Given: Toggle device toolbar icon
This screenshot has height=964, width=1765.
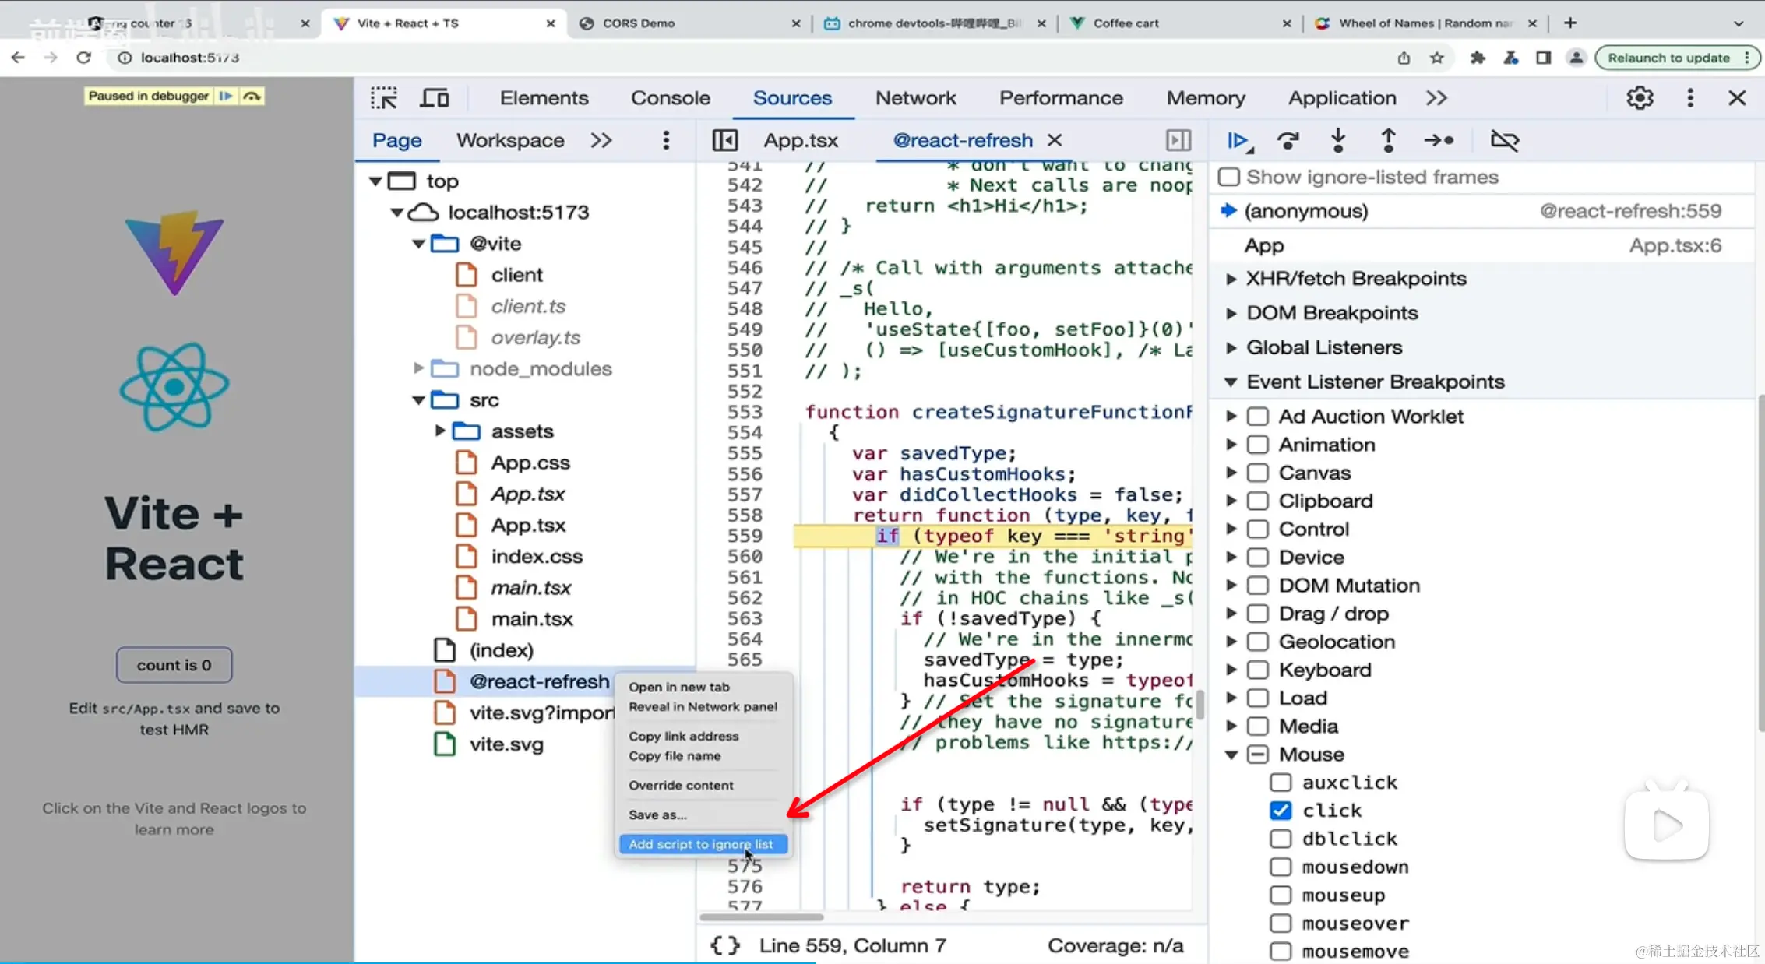Looking at the screenshot, I should pyautogui.click(x=435, y=98).
